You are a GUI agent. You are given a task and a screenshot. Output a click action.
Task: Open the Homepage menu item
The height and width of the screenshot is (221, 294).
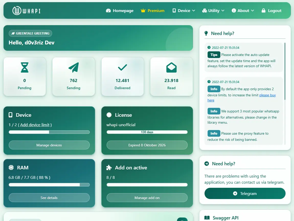coord(120,11)
